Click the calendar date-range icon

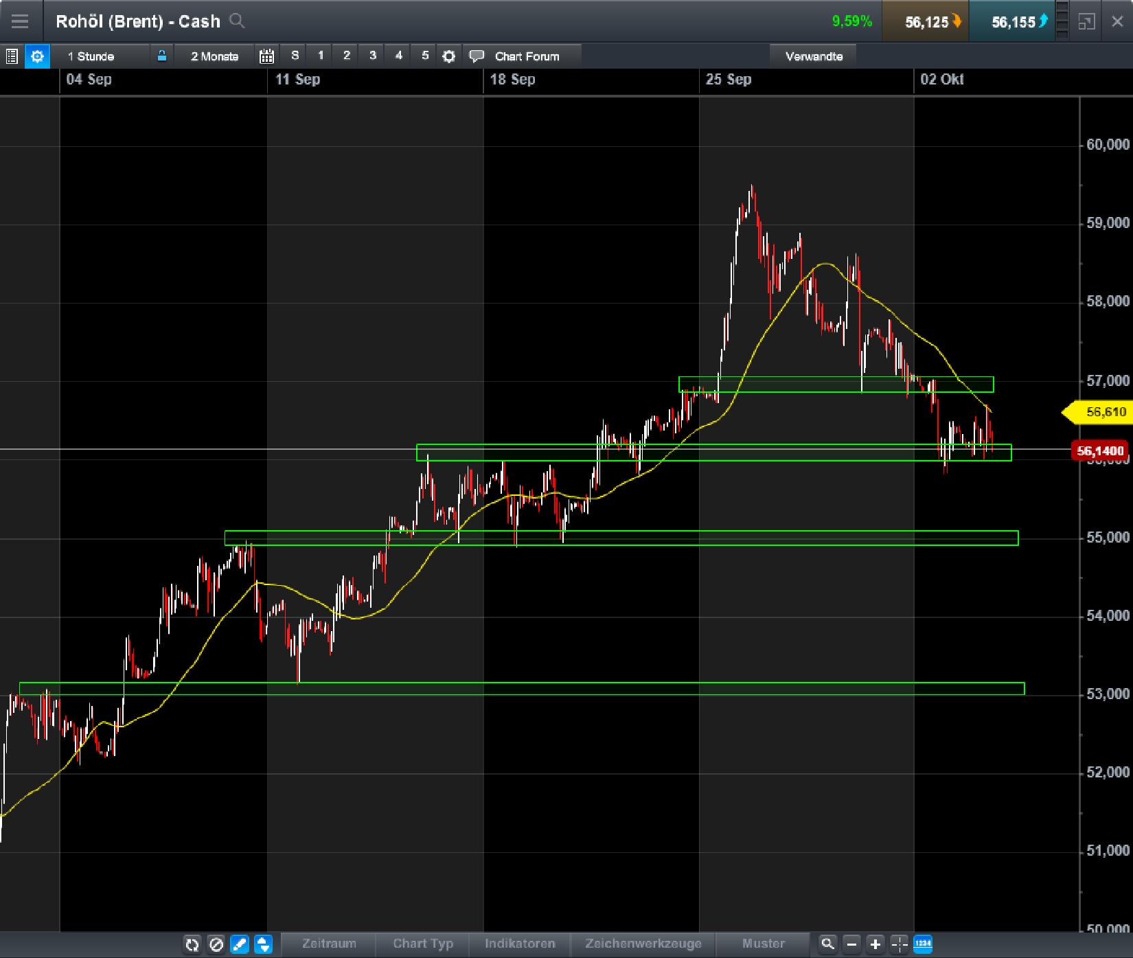coord(267,56)
